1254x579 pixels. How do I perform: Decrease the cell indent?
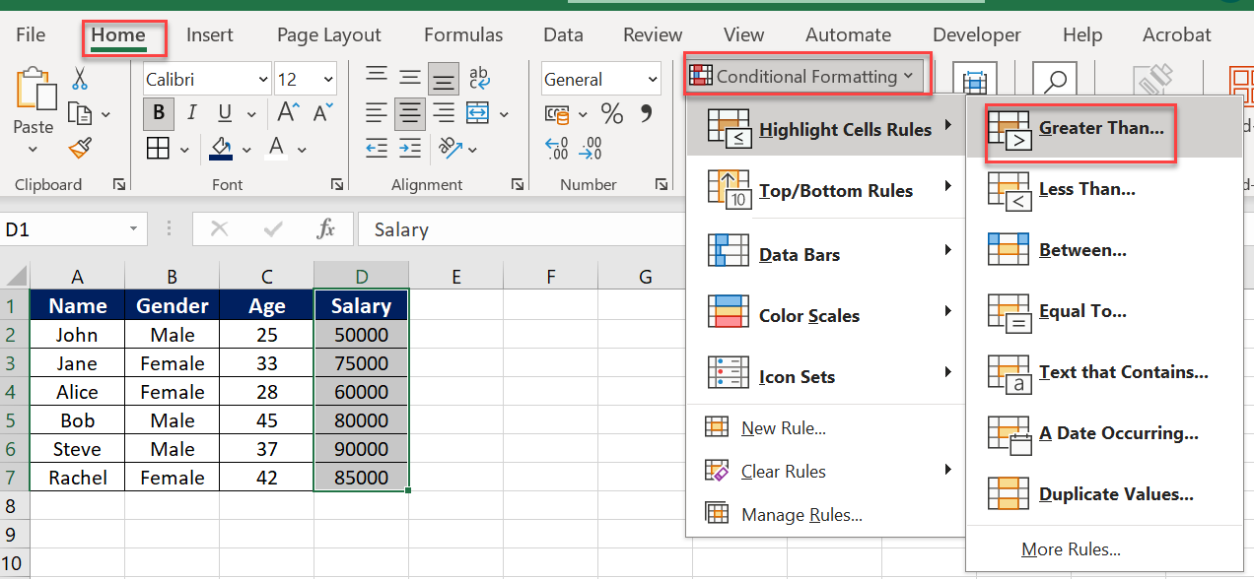[x=377, y=149]
